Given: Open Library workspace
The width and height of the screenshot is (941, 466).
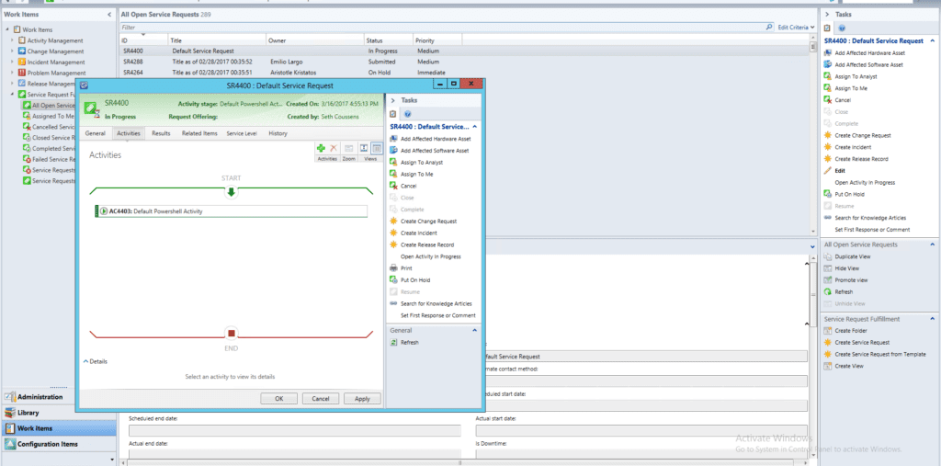Looking at the screenshot, I should (58, 413).
